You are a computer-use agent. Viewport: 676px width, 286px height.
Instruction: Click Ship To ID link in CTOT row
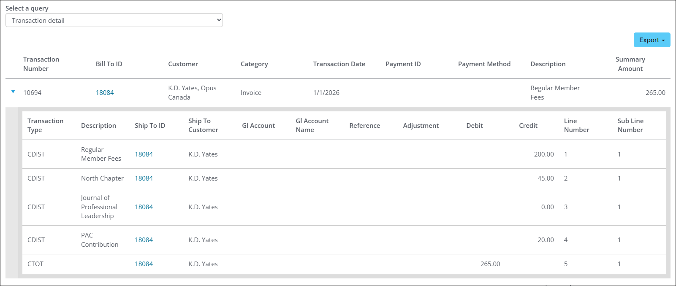[144, 264]
